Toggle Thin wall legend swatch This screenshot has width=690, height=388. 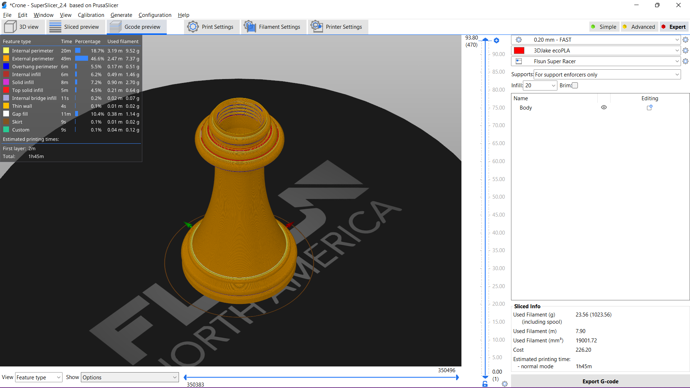coord(6,106)
